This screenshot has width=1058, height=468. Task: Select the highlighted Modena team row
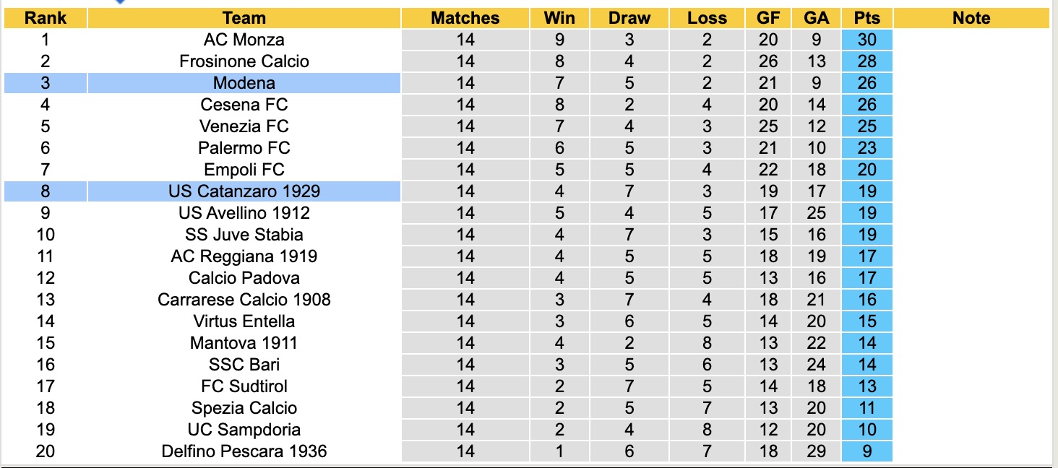pyautogui.click(x=244, y=83)
